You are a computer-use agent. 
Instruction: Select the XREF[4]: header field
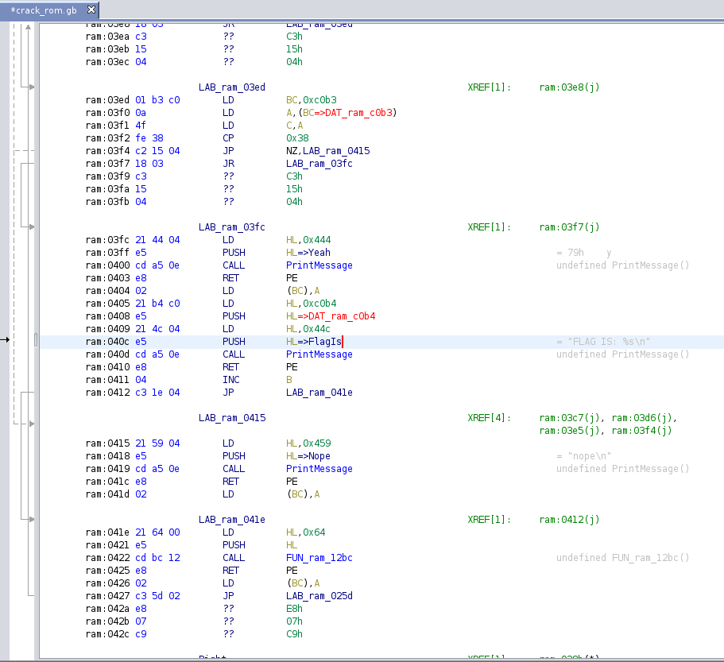490,418
